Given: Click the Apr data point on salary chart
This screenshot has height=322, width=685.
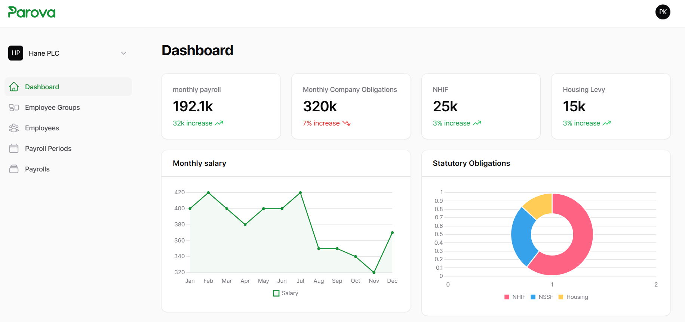Looking at the screenshot, I should pyautogui.click(x=245, y=225).
